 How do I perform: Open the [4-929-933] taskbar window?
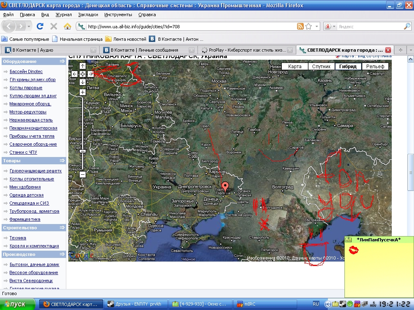tap(201, 304)
